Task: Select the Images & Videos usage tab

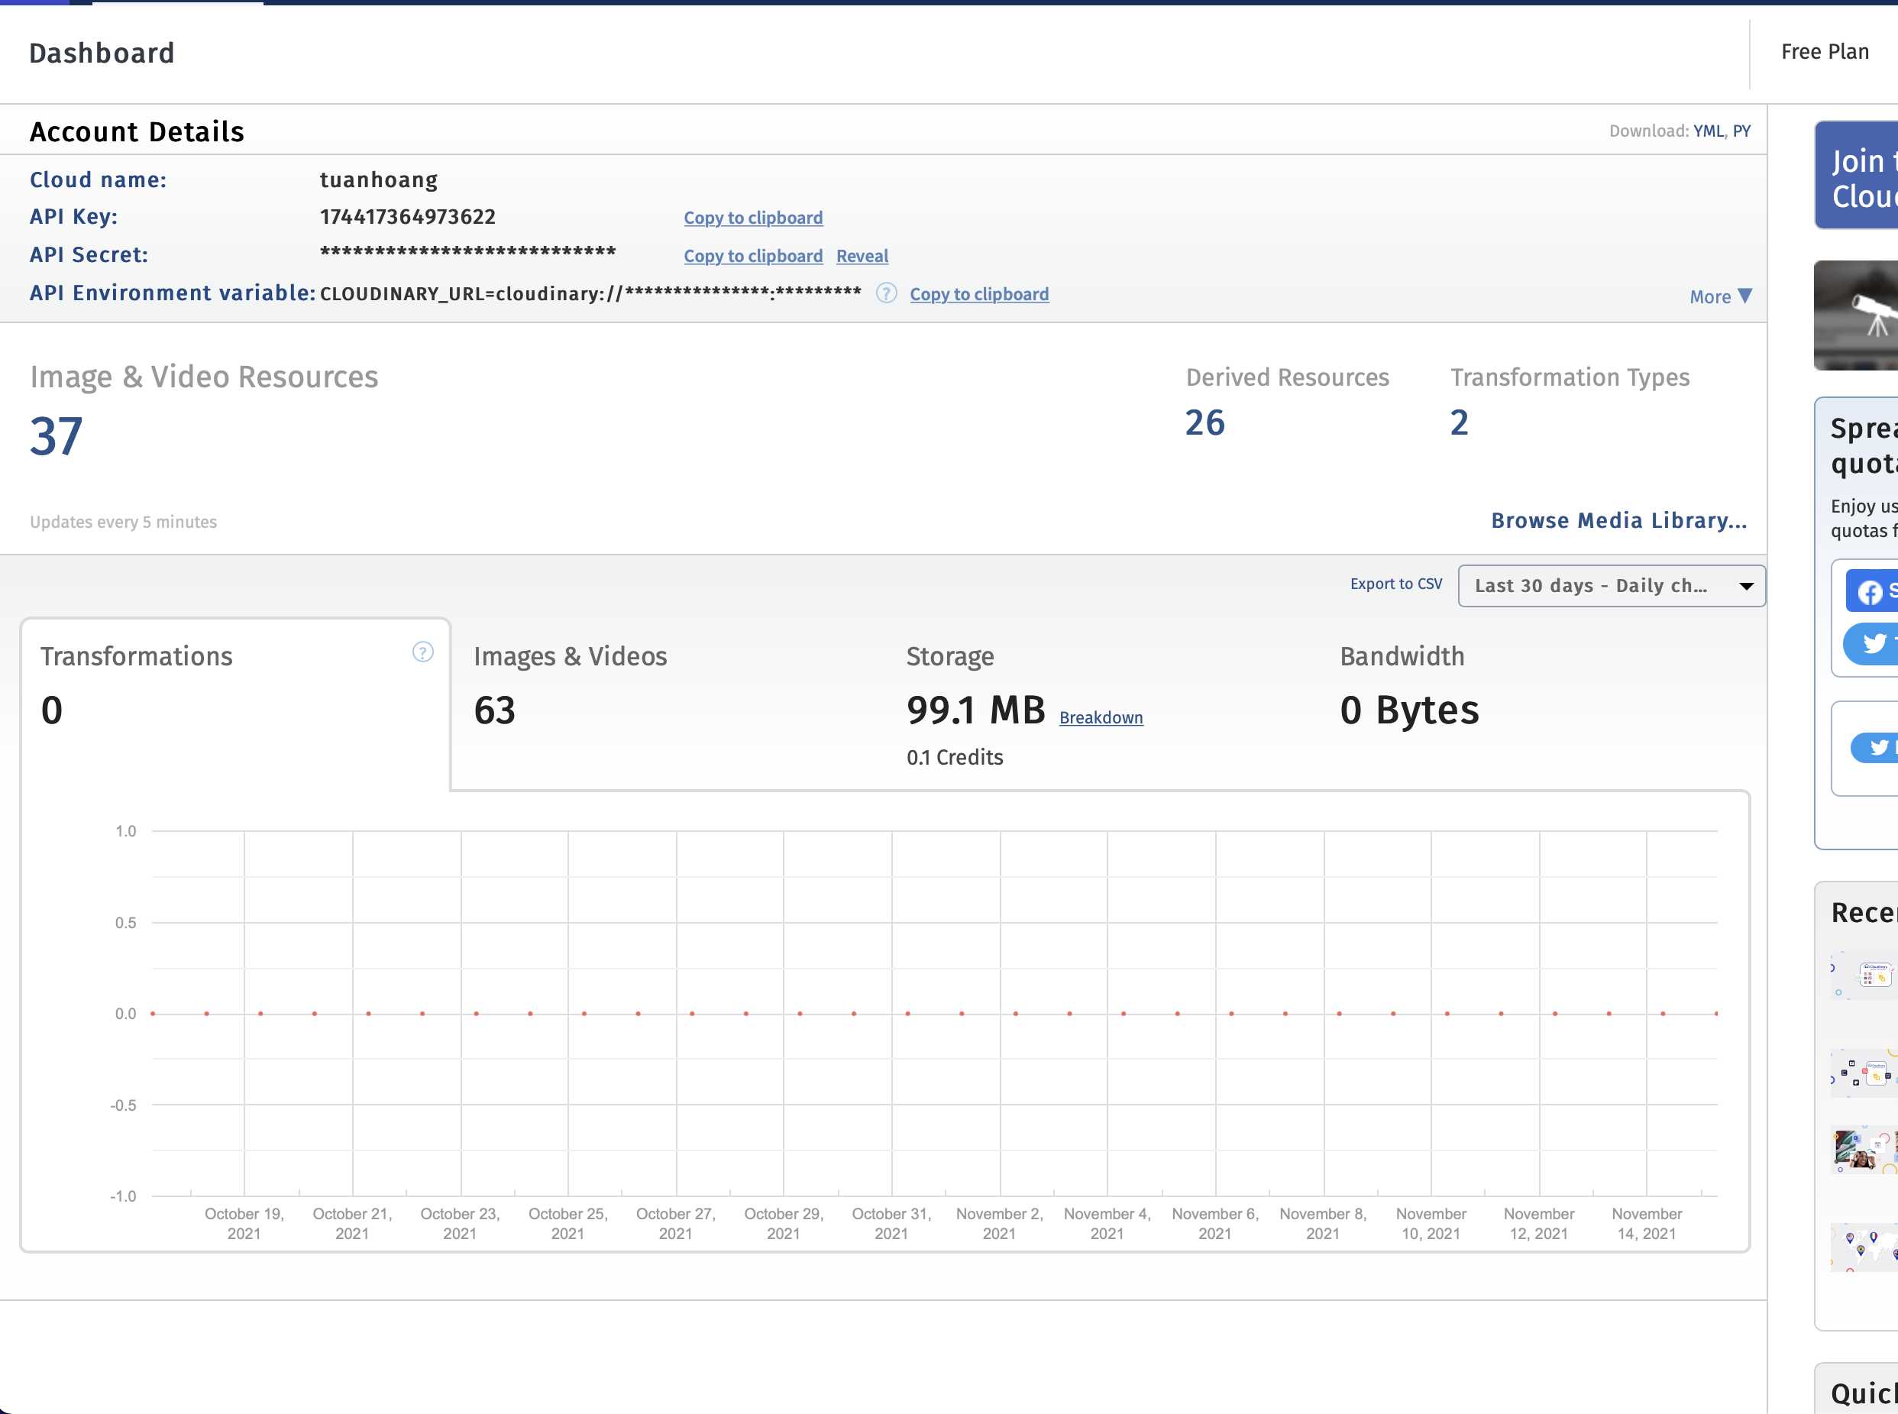Action: tap(668, 704)
